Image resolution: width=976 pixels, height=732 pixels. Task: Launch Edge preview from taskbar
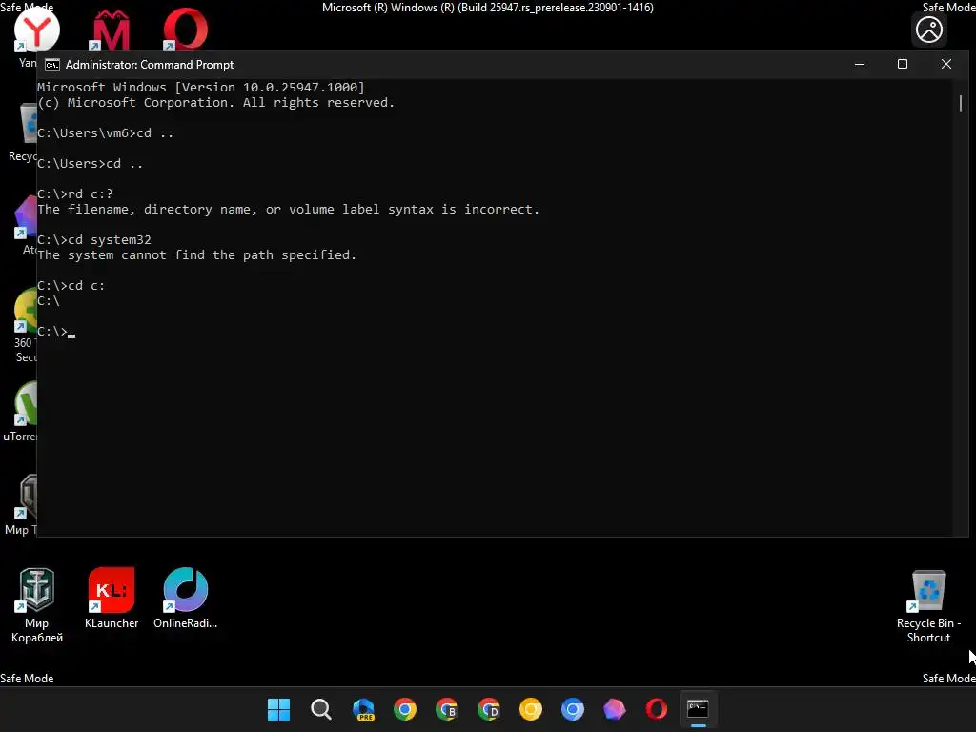coord(363,709)
